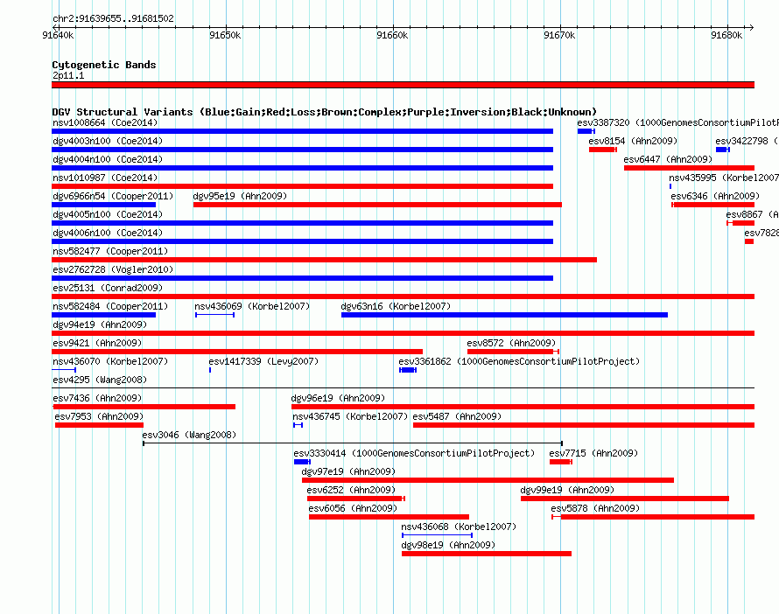Click the esv8154 (Ahn2009) loss feature
779x614 pixels.
coord(603,150)
